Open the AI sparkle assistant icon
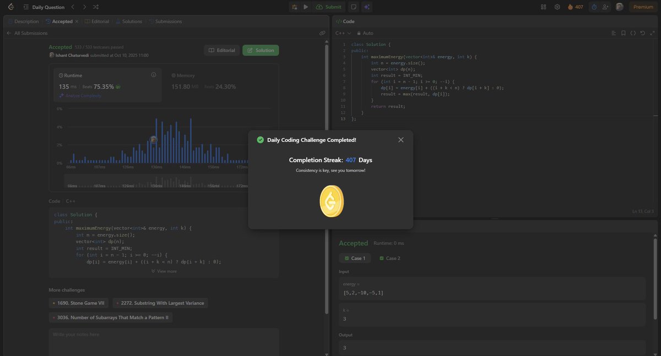This screenshot has height=356, width=661. point(367,7)
